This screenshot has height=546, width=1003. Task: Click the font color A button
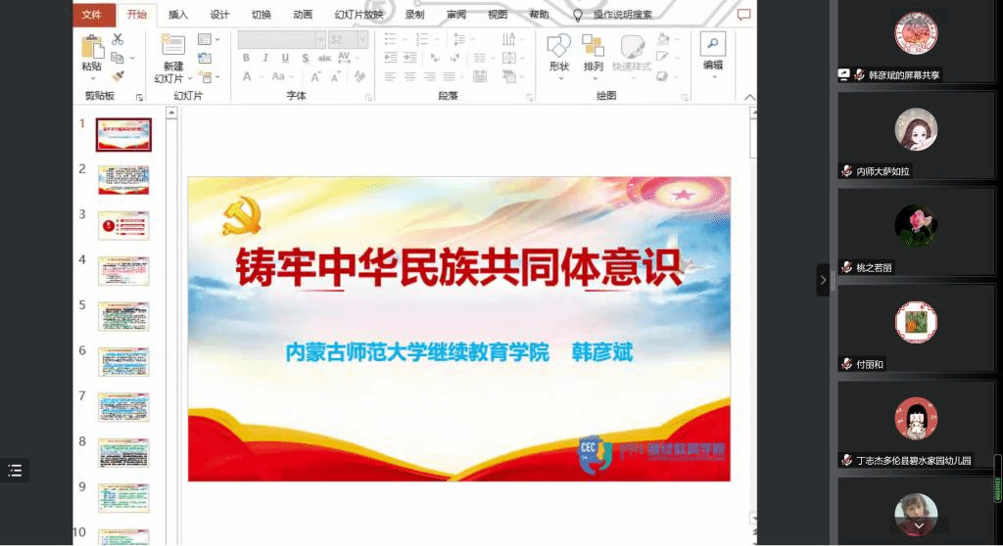pyautogui.click(x=248, y=76)
